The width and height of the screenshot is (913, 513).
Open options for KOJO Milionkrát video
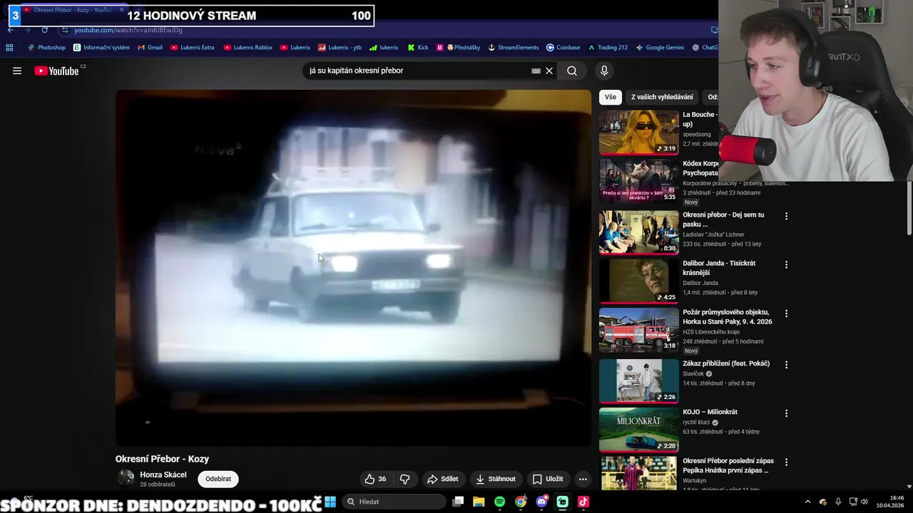786,413
